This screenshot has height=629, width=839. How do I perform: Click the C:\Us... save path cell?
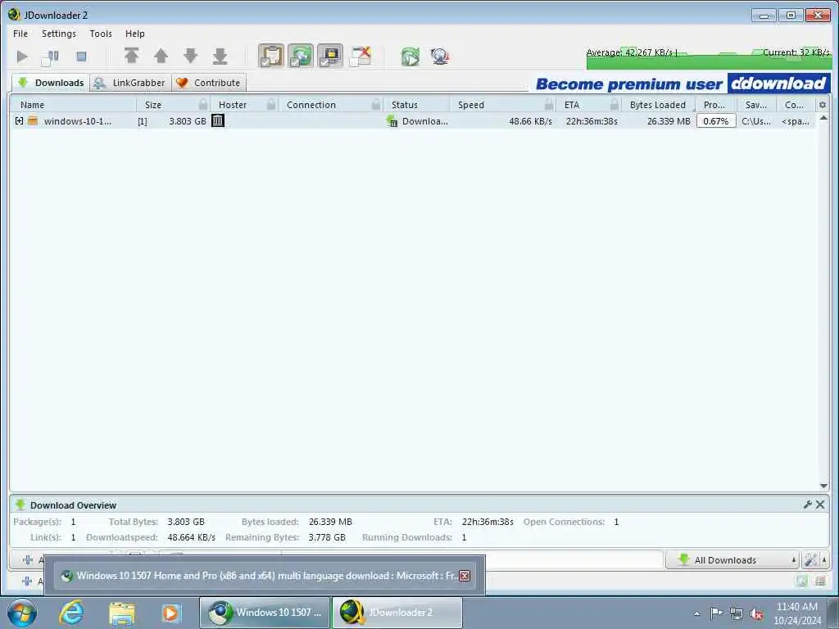pos(756,121)
